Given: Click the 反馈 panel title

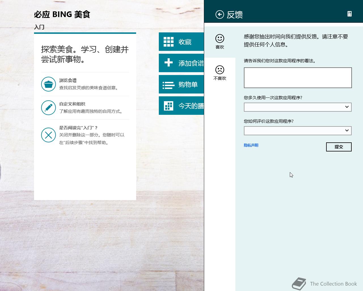Looking at the screenshot, I should point(235,15).
